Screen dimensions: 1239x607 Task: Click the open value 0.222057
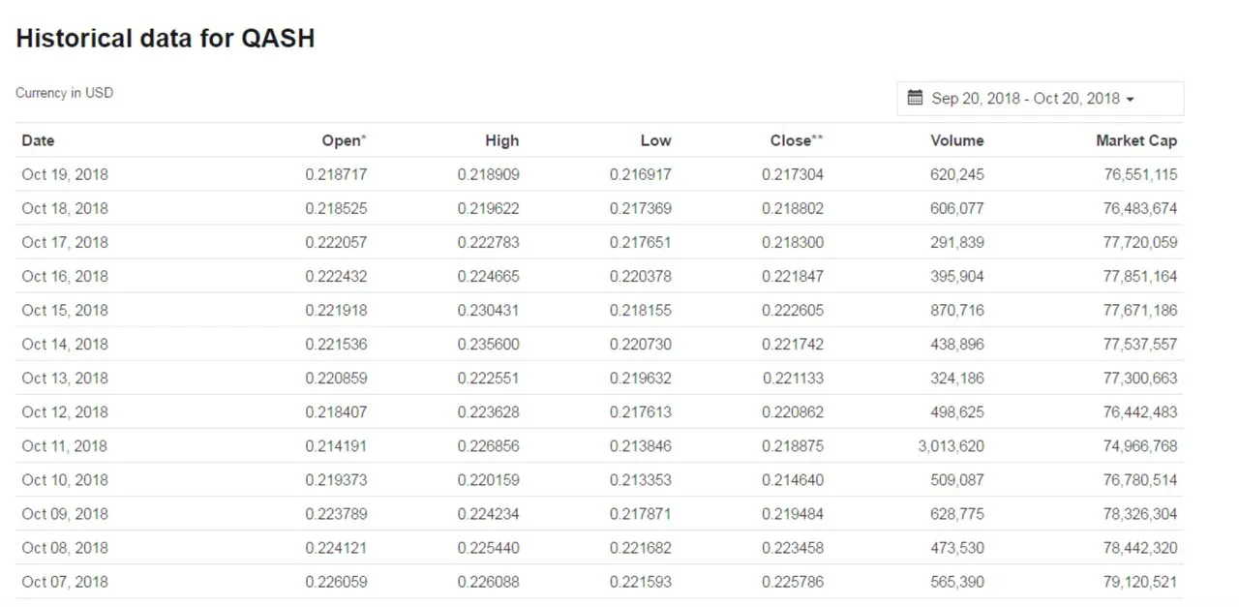(x=336, y=243)
